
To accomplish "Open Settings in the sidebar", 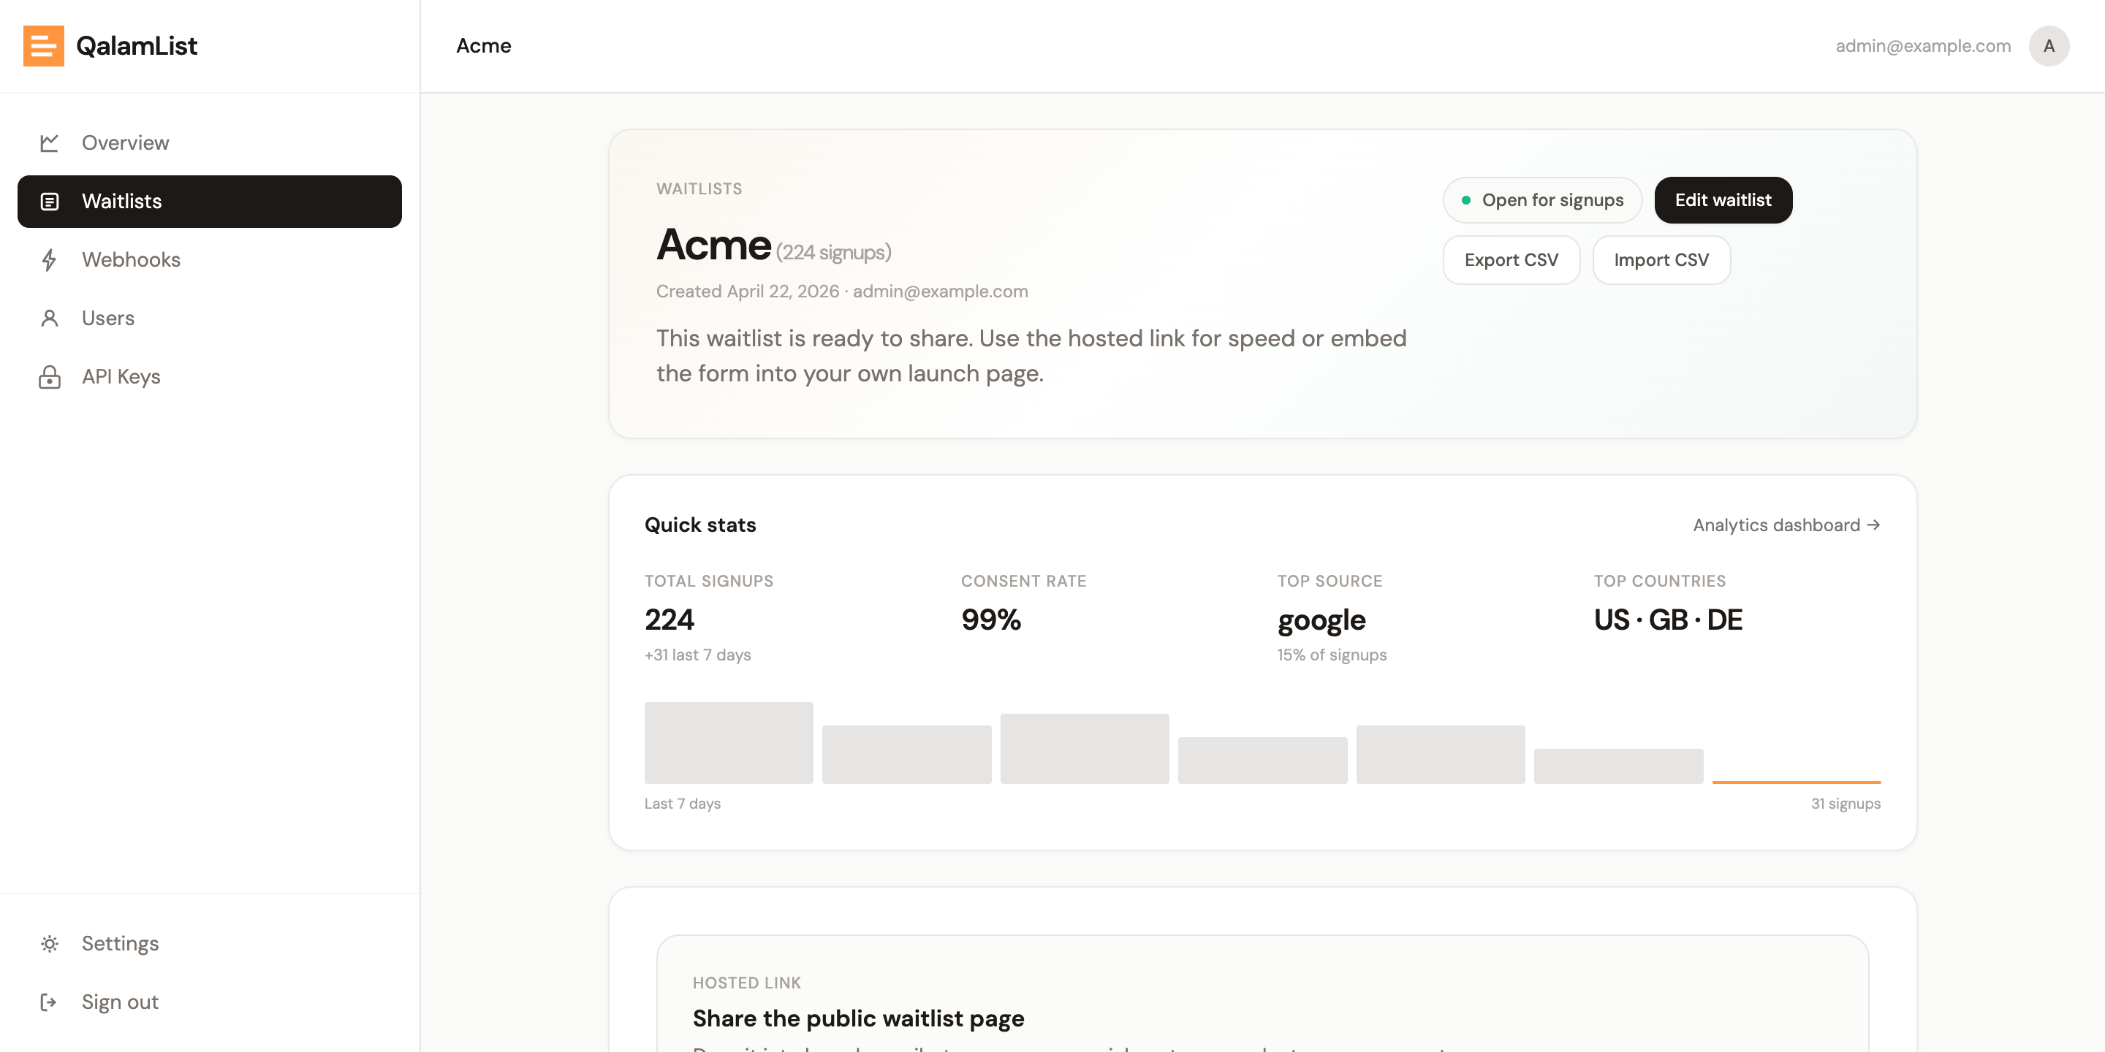I will (x=209, y=943).
